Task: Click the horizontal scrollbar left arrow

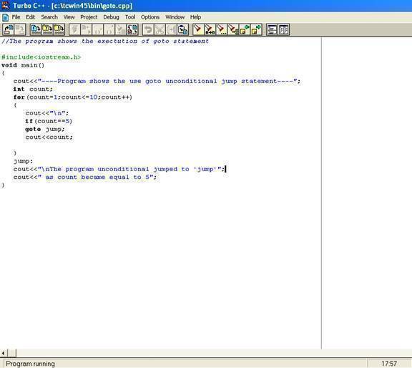Action: 4,353
